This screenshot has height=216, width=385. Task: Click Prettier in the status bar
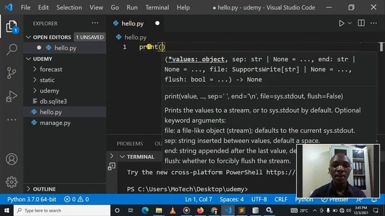coord(335,200)
